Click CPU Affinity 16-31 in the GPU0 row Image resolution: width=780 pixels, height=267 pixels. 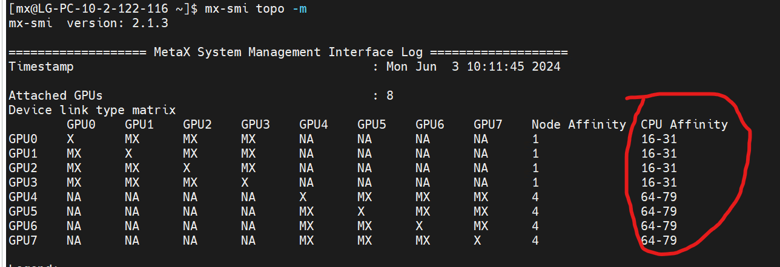[659, 139]
